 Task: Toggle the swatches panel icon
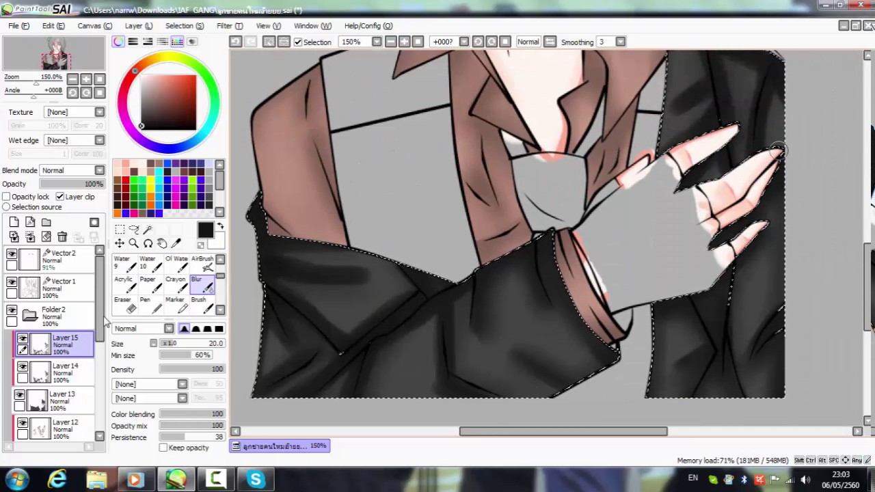pos(177,42)
